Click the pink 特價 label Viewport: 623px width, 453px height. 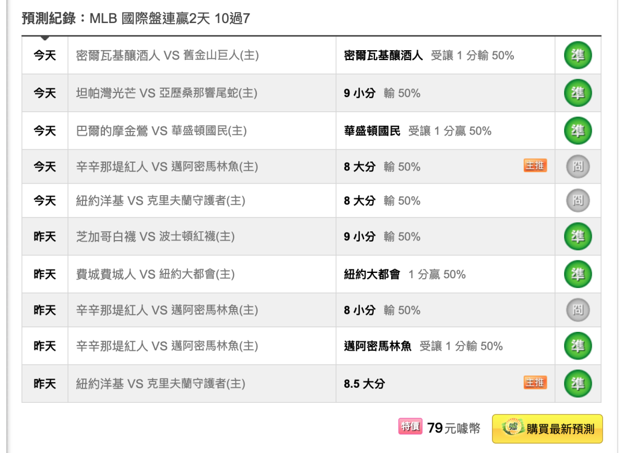(410, 426)
